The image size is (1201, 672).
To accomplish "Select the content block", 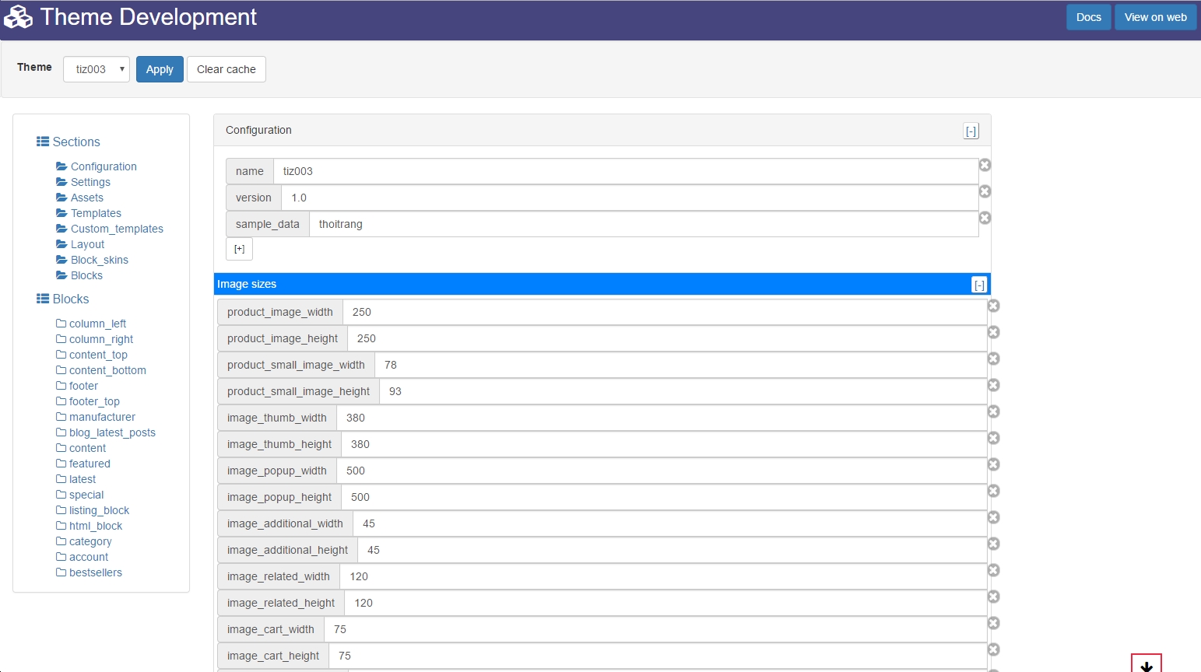I will pos(81,448).
